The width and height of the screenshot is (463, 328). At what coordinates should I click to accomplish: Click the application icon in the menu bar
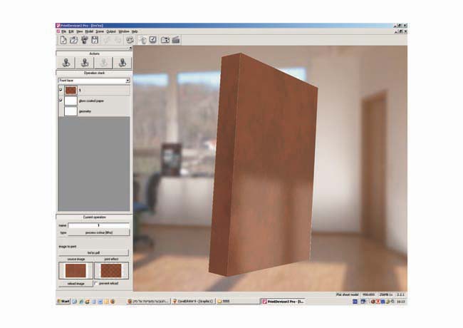[x=58, y=31]
